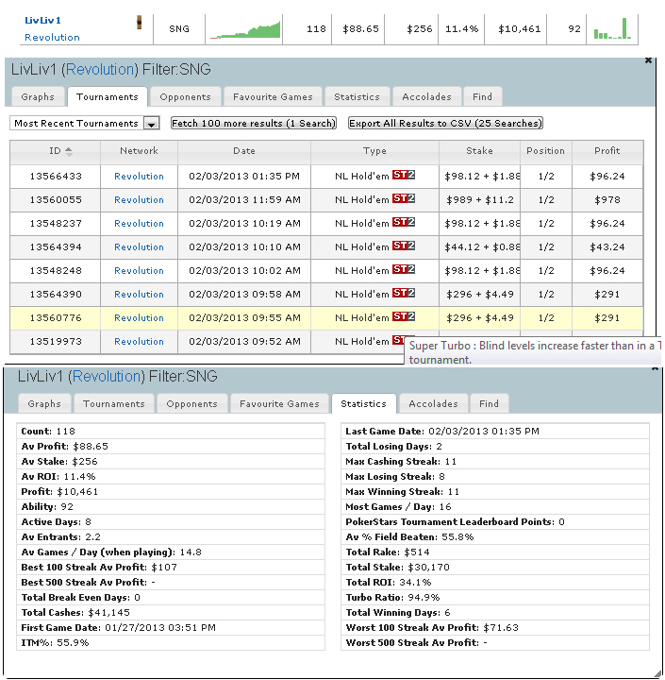This screenshot has height=680, width=665.
Task: Sort table by ID column
Action: click(x=56, y=151)
